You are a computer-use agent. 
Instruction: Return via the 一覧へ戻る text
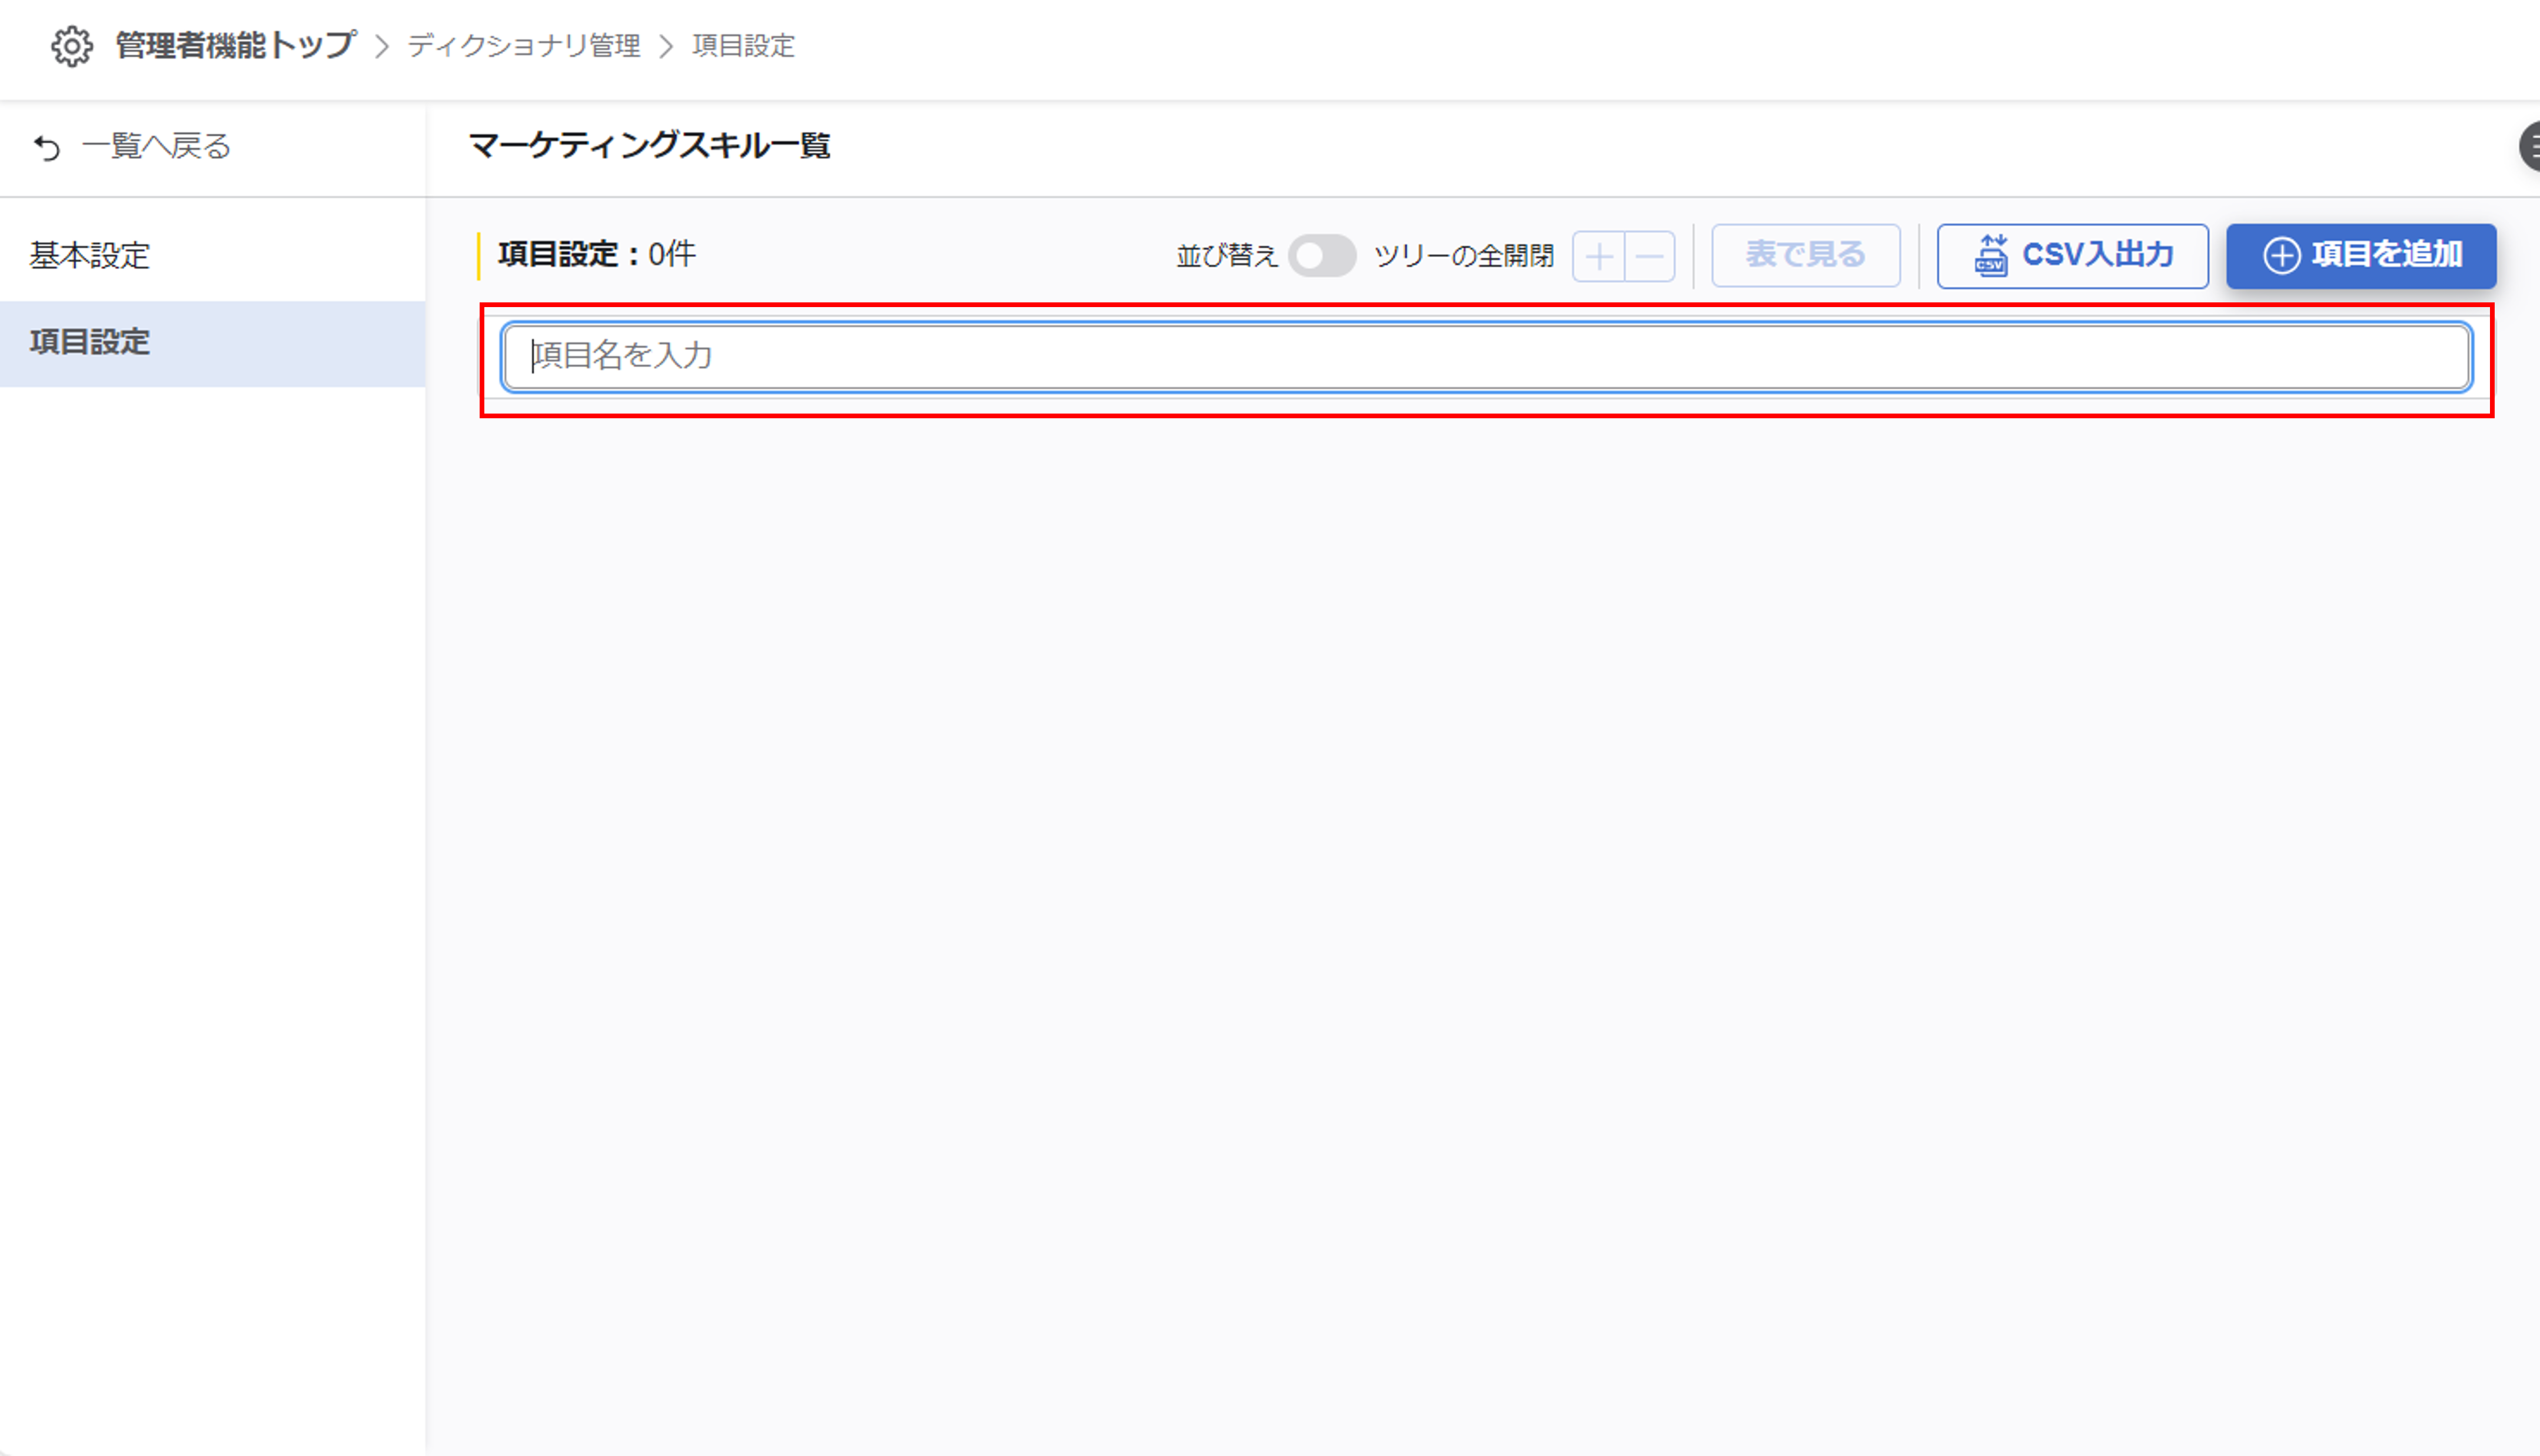click(x=156, y=147)
